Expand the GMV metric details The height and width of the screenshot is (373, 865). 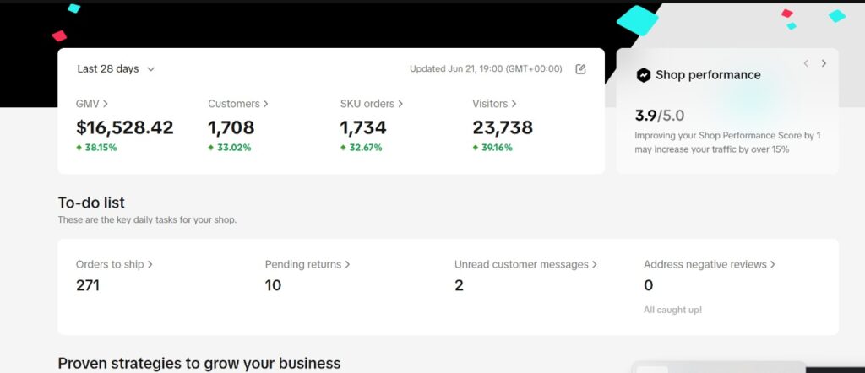pyautogui.click(x=92, y=104)
